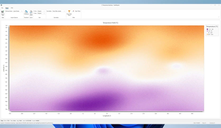The width and height of the screenshot is (221, 128).
Task: Click the Sum value in status bar
Action: [x=27, y=121]
